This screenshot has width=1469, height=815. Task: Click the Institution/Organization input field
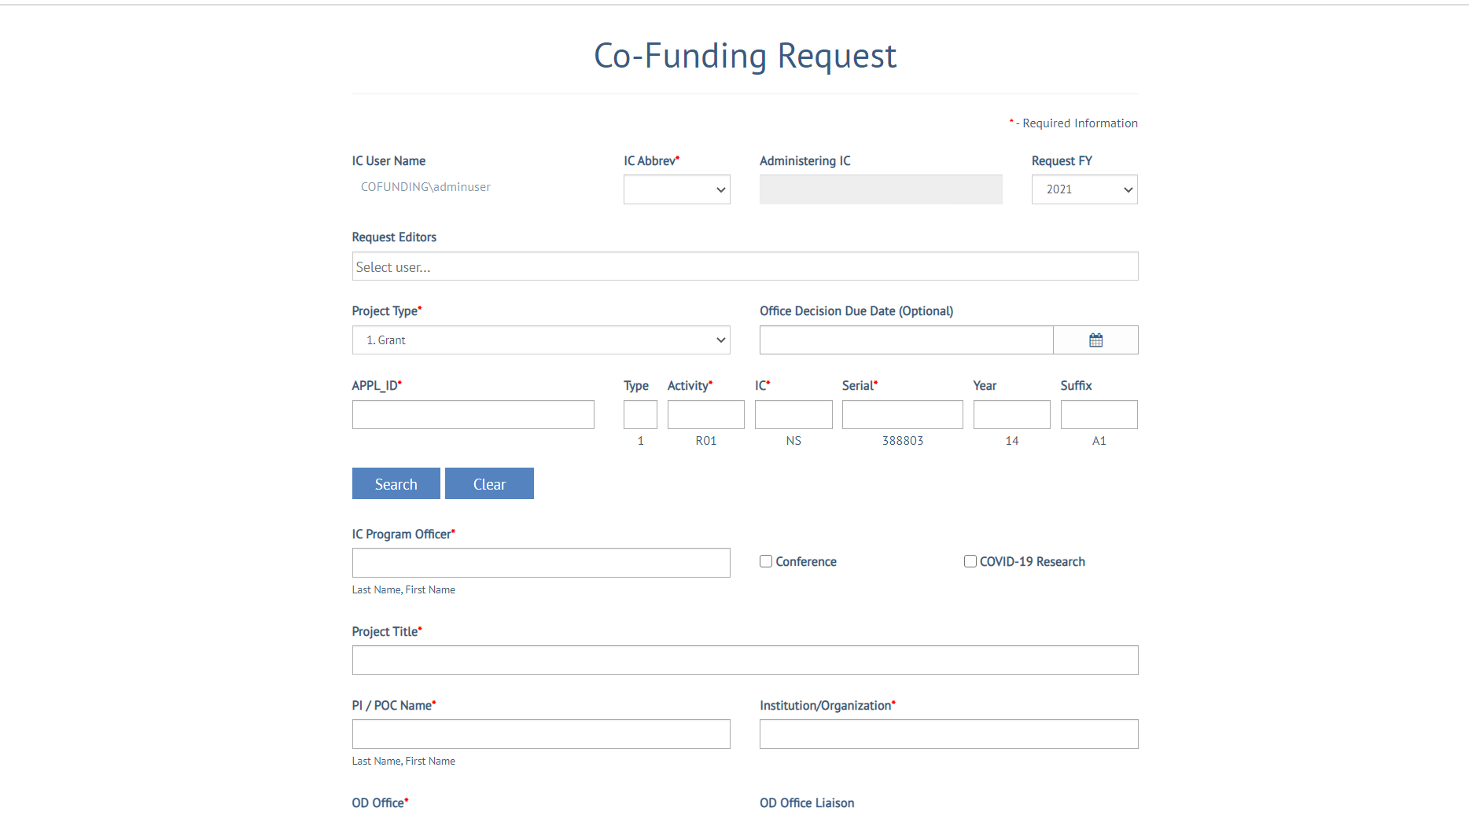[x=948, y=734]
